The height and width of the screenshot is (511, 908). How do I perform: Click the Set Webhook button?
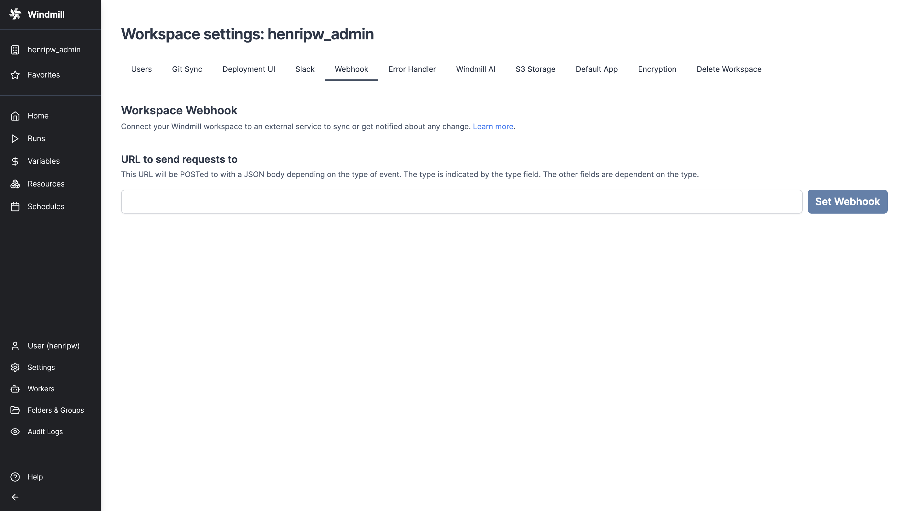tap(847, 201)
